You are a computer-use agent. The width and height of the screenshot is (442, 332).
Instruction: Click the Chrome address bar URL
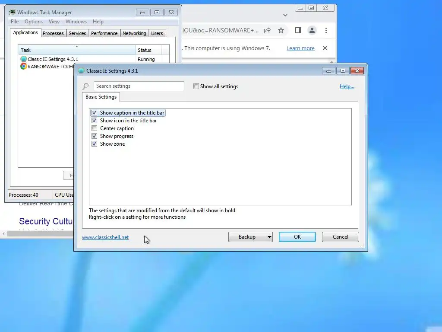coord(220,31)
